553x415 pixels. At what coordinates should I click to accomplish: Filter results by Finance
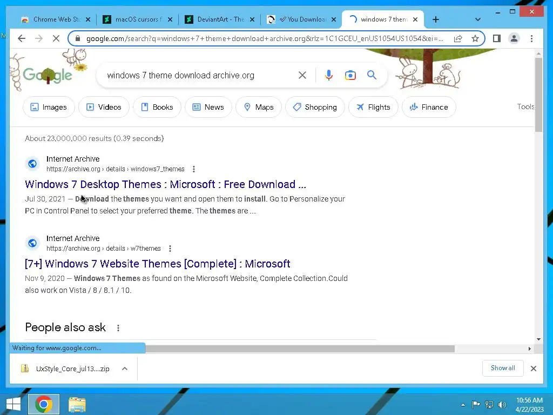tap(429, 107)
